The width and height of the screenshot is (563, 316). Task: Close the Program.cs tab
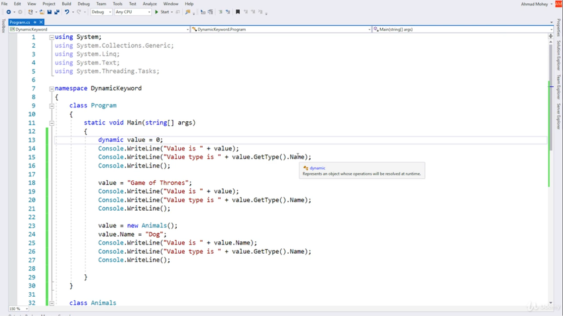tap(41, 23)
